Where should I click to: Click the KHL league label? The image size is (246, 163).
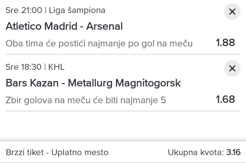(56, 67)
